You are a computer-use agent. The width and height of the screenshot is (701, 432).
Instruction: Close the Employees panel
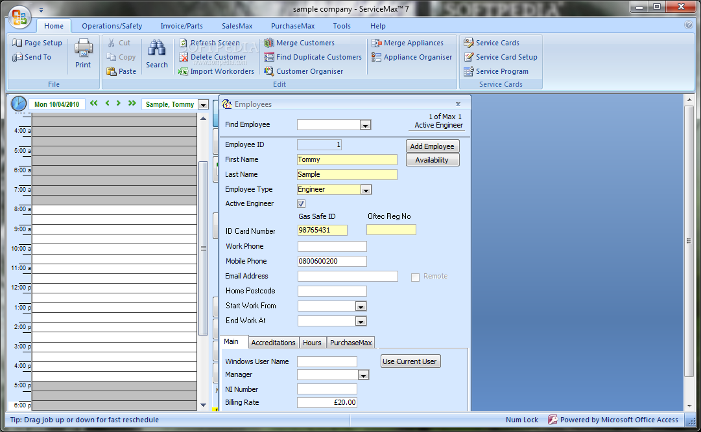pos(458,104)
